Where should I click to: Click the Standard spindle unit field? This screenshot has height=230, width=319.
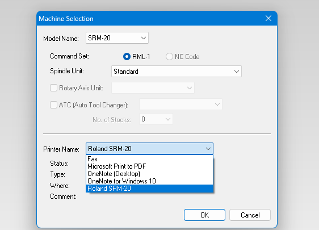[x=177, y=72]
